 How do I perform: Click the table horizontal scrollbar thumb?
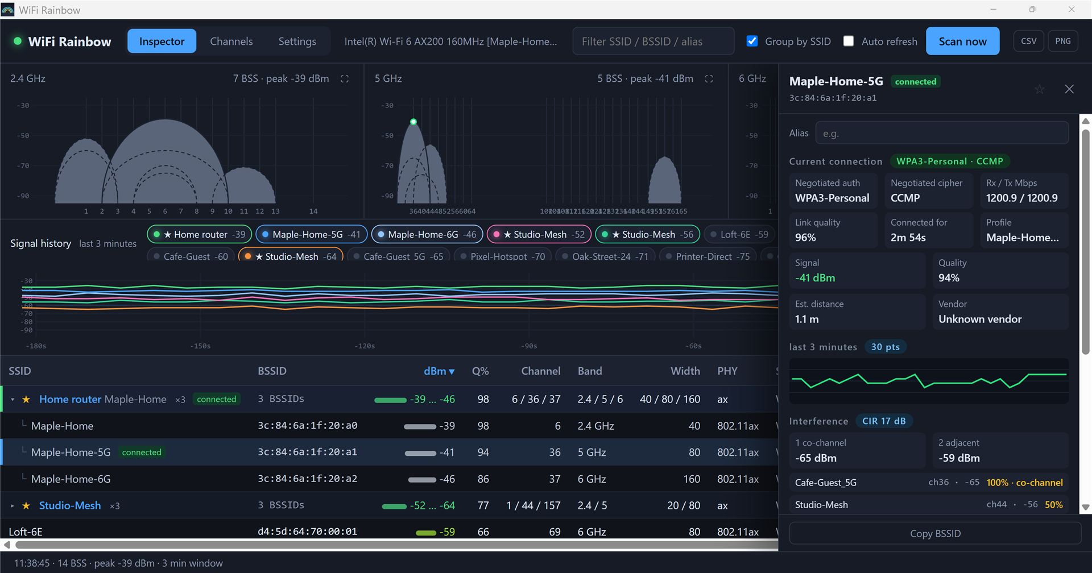coord(397,545)
